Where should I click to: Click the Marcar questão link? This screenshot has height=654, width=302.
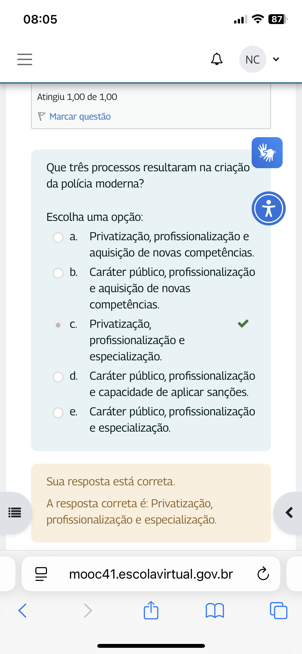(x=80, y=116)
